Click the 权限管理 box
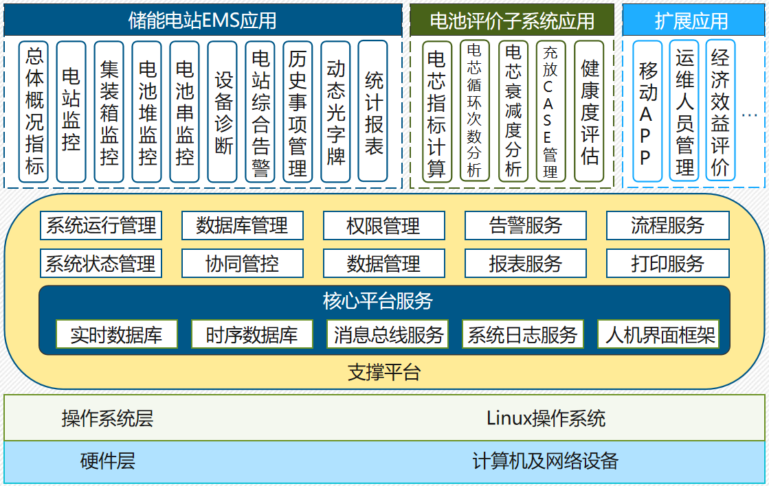769x486 pixels. [x=384, y=225]
